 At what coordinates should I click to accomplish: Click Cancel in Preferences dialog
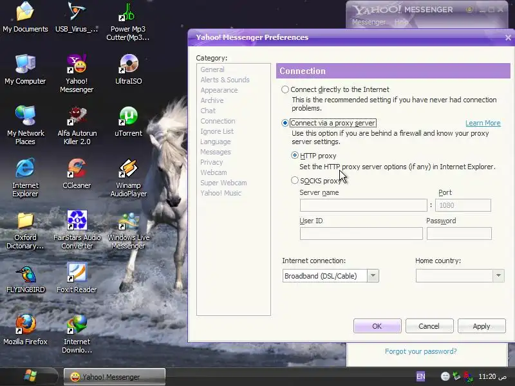[429, 326]
